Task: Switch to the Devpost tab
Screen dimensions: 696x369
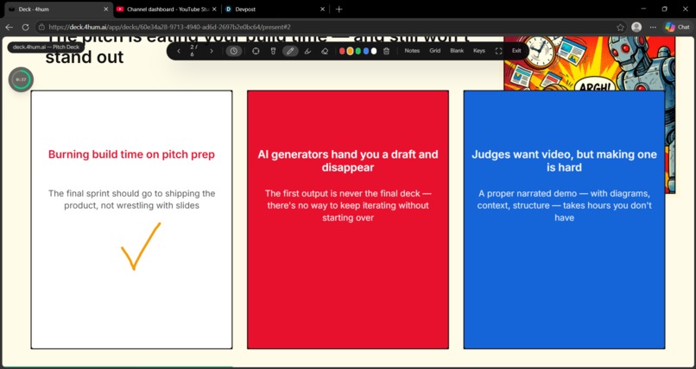Action: (275, 9)
